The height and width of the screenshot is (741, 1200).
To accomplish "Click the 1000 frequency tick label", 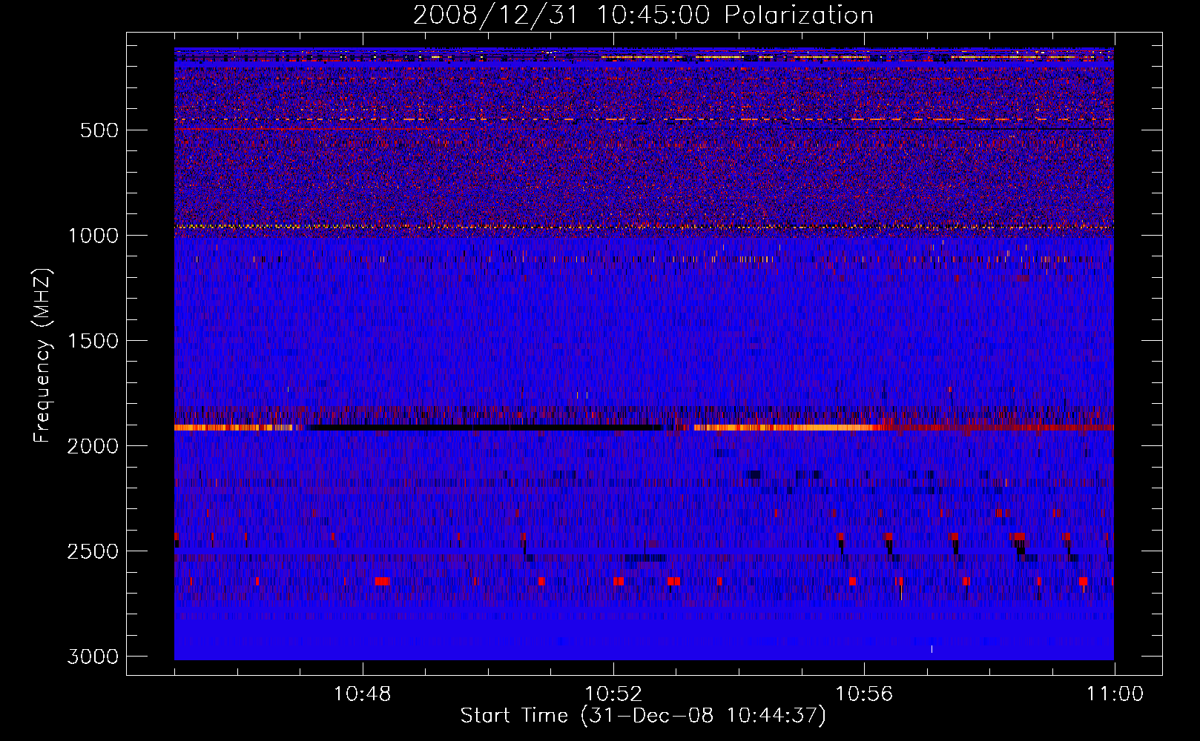I will tap(93, 236).
